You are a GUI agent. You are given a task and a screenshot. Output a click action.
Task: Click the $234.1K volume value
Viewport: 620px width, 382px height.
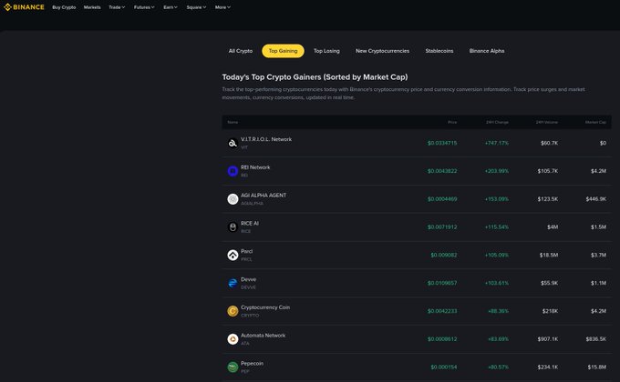pos(548,367)
